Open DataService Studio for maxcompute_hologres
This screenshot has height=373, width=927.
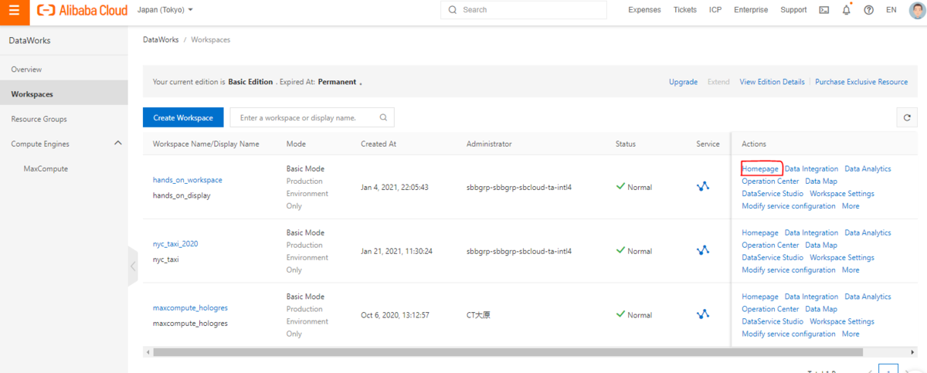coord(772,321)
